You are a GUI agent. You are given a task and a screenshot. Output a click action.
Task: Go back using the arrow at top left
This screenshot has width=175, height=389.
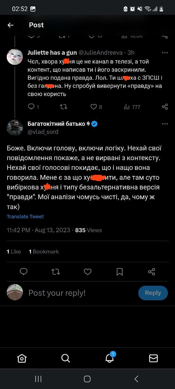pos(10,25)
